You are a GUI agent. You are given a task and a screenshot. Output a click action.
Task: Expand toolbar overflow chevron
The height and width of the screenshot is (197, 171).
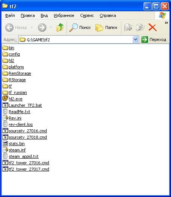tap(166, 23)
